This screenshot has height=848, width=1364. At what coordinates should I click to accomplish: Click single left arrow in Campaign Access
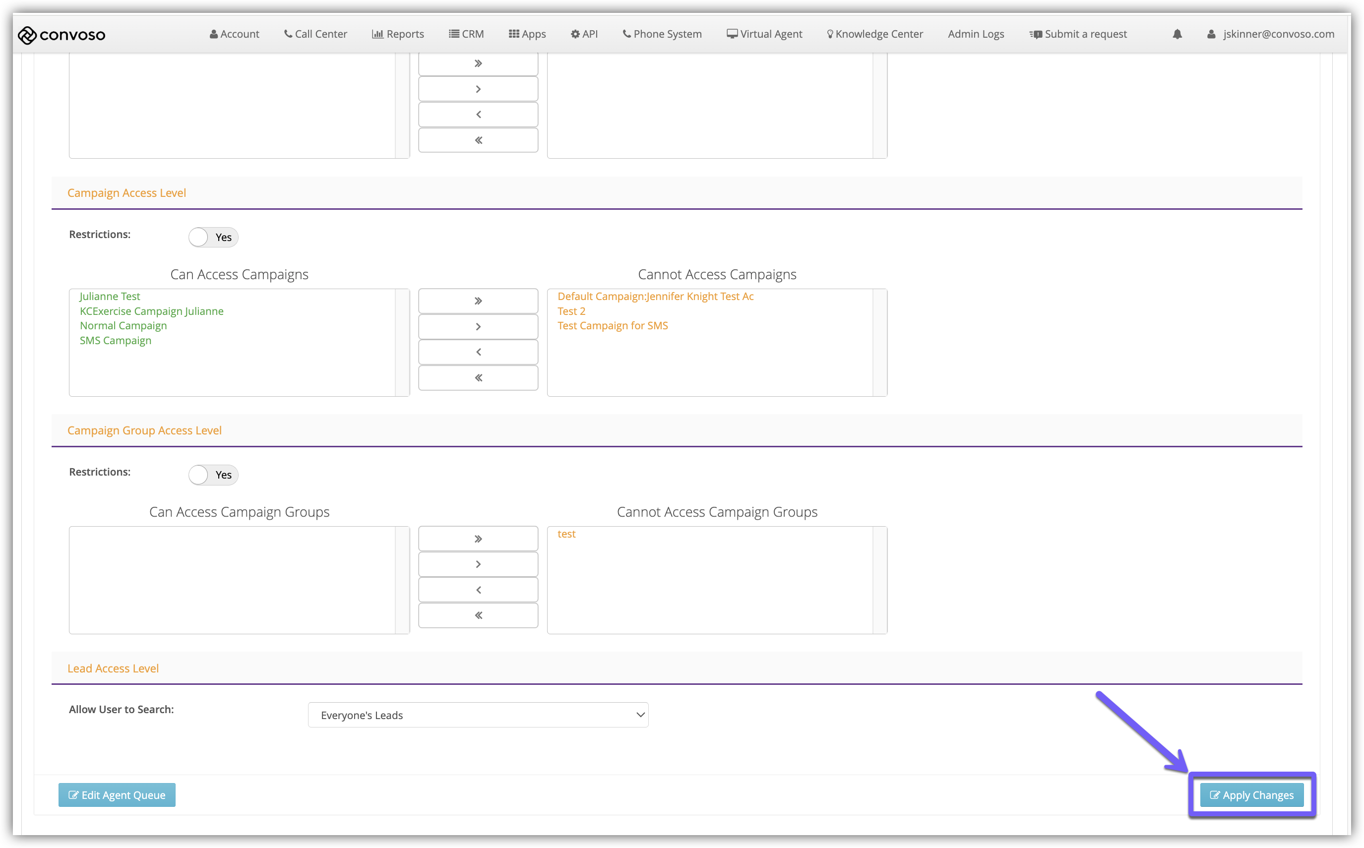(478, 352)
